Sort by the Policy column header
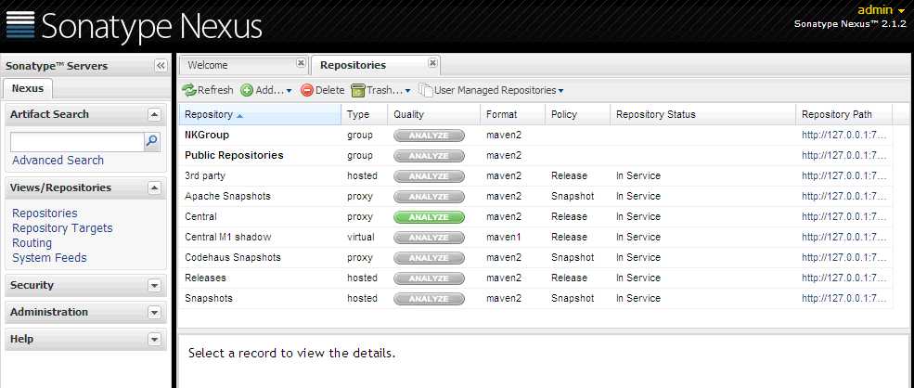The height and width of the screenshot is (388, 914). point(578,114)
